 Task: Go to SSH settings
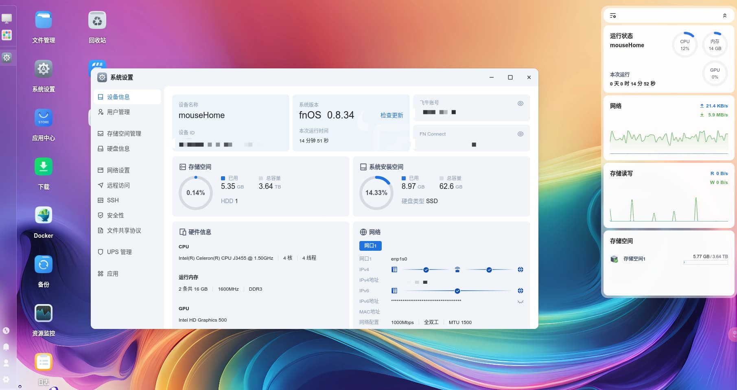point(113,200)
